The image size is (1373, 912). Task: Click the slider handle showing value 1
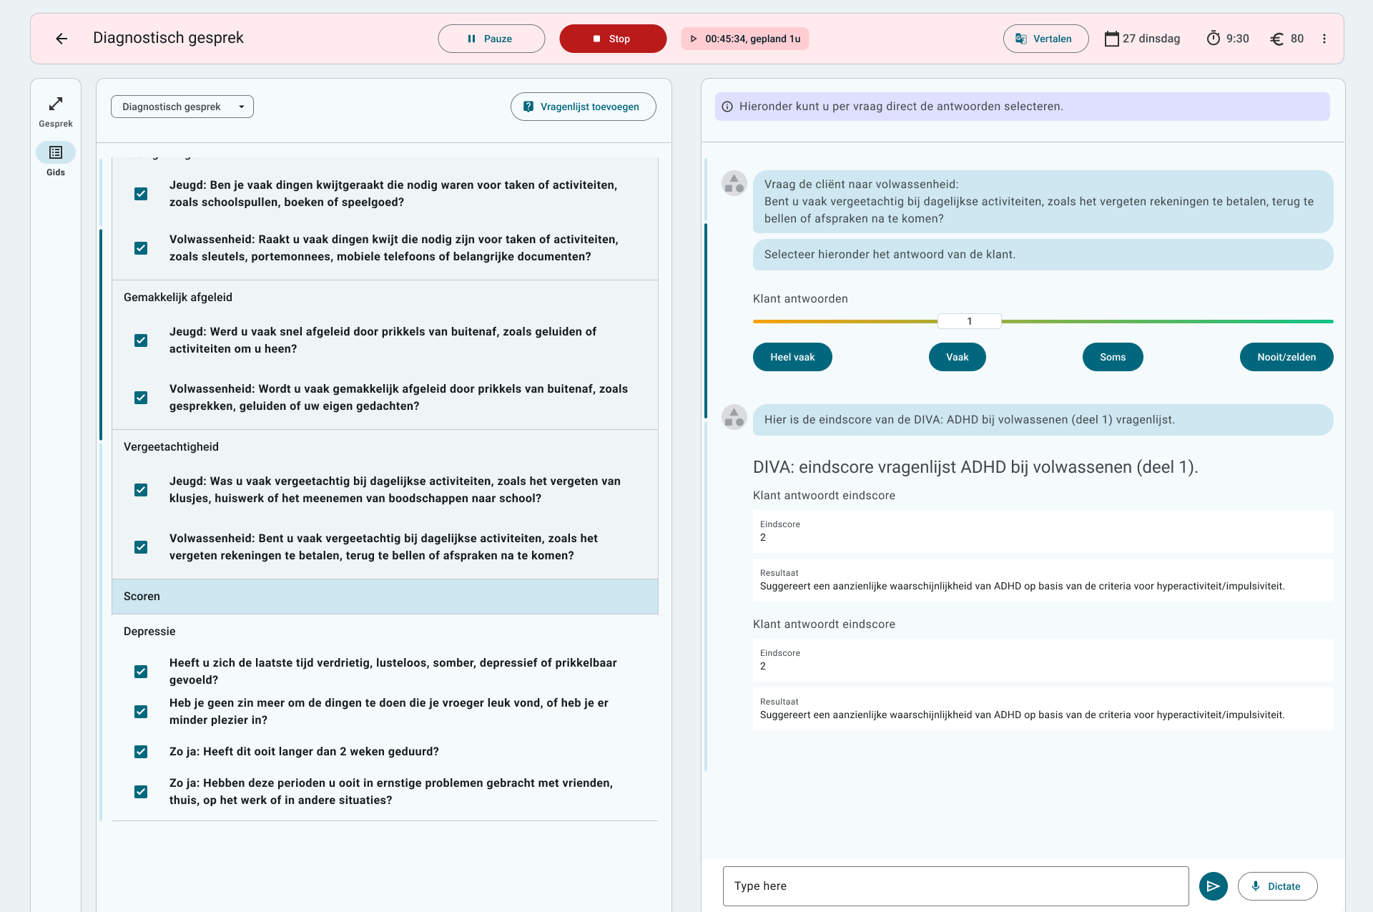pos(970,321)
